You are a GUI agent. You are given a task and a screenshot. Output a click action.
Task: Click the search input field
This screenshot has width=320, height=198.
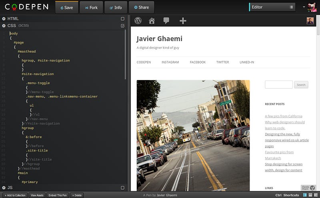279,85
